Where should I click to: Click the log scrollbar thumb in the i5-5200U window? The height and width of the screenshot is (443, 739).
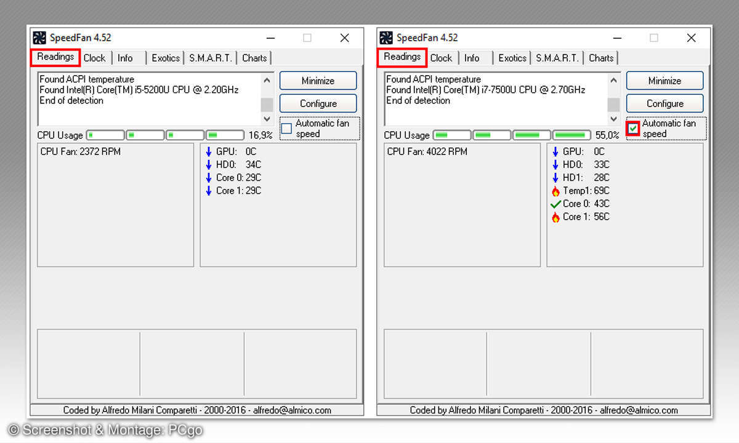pyautogui.click(x=267, y=105)
